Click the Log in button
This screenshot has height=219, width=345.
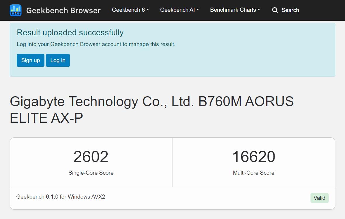coord(58,60)
